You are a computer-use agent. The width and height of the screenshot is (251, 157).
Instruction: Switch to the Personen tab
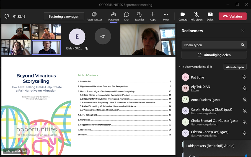point(113,16)
